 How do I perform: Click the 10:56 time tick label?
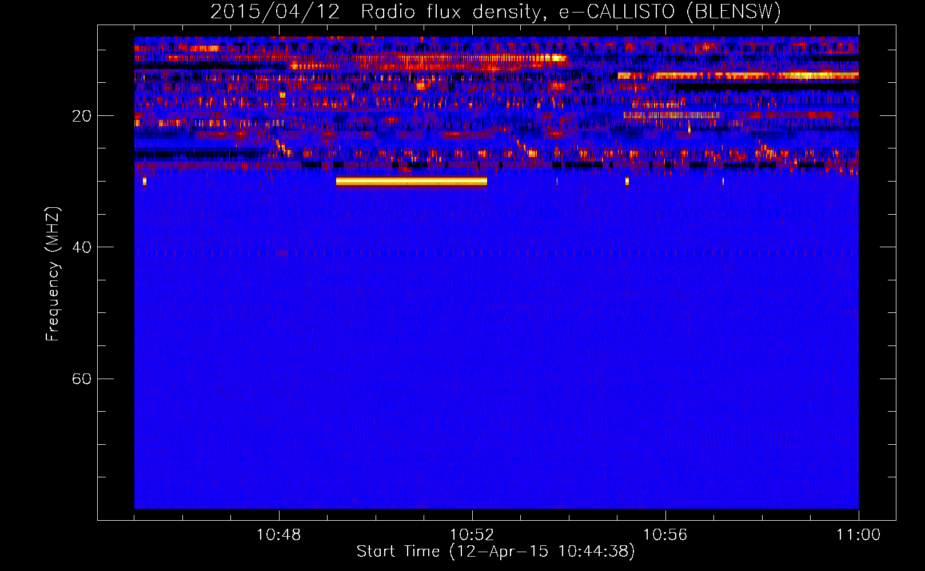point(665,535)
